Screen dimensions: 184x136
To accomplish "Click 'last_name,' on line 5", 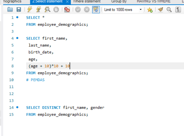I will click(x=40, y=45).
